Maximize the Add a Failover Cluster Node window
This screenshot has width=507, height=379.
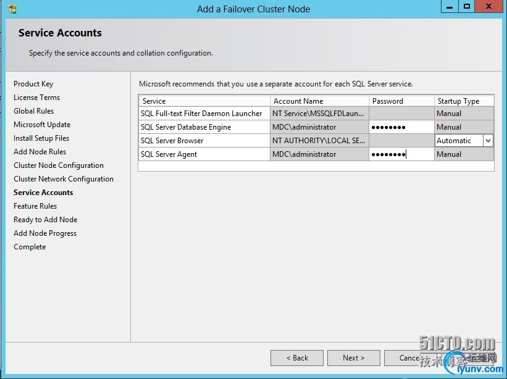[x=467, y=6]
